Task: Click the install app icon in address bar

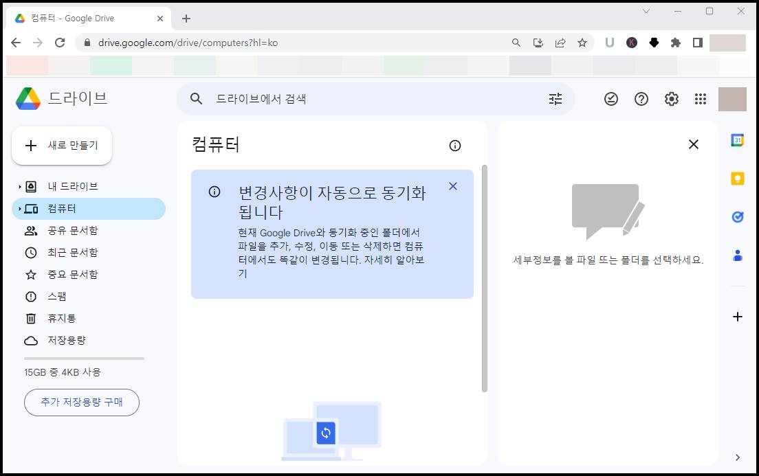Action: click(x=538, y=43)
